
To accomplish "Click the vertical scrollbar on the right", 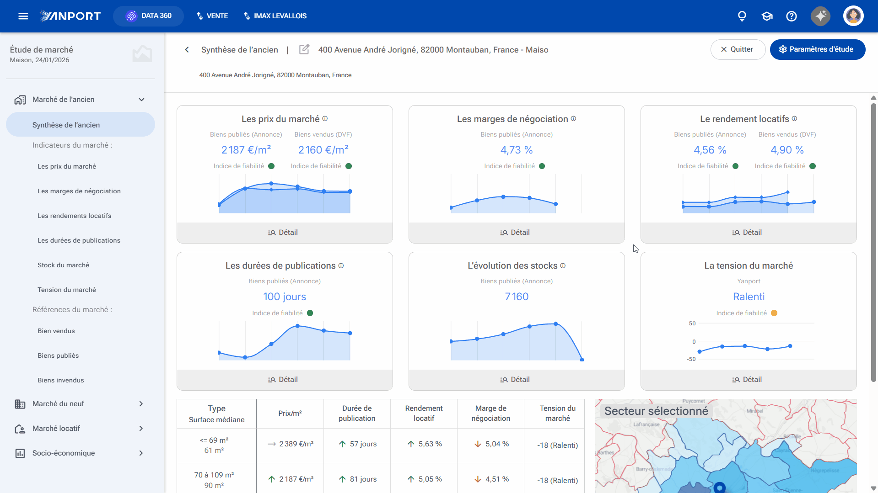I will (873, 242).
